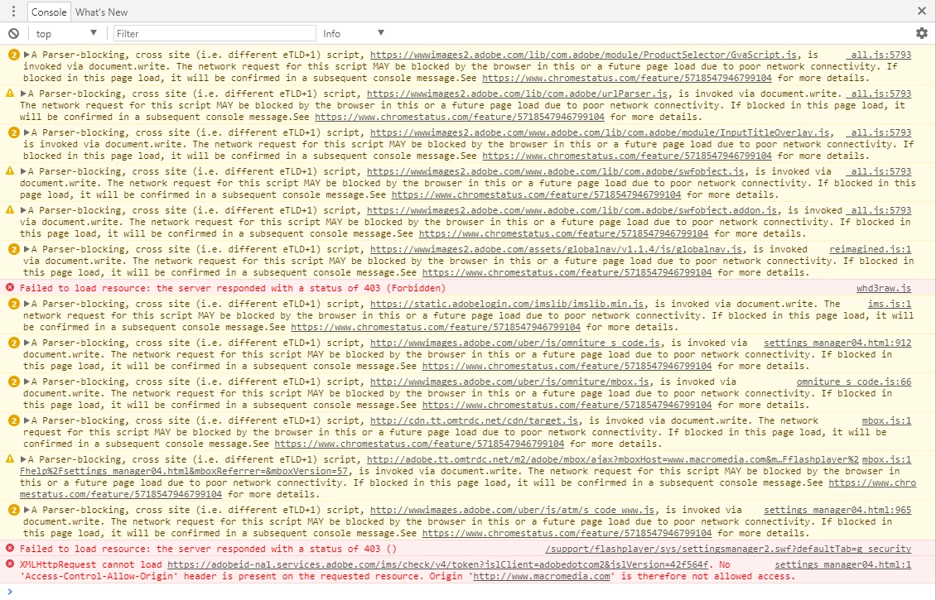Focus the Filter input field
This screenshot has width=936, height=600.
click(215, 33)
